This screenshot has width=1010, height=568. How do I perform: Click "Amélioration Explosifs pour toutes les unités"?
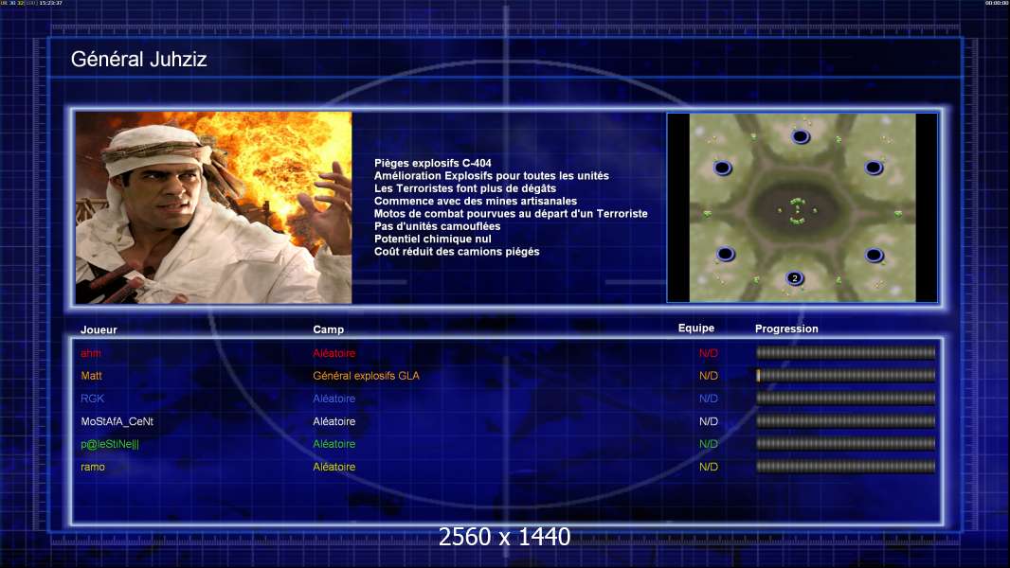[492, 176]
